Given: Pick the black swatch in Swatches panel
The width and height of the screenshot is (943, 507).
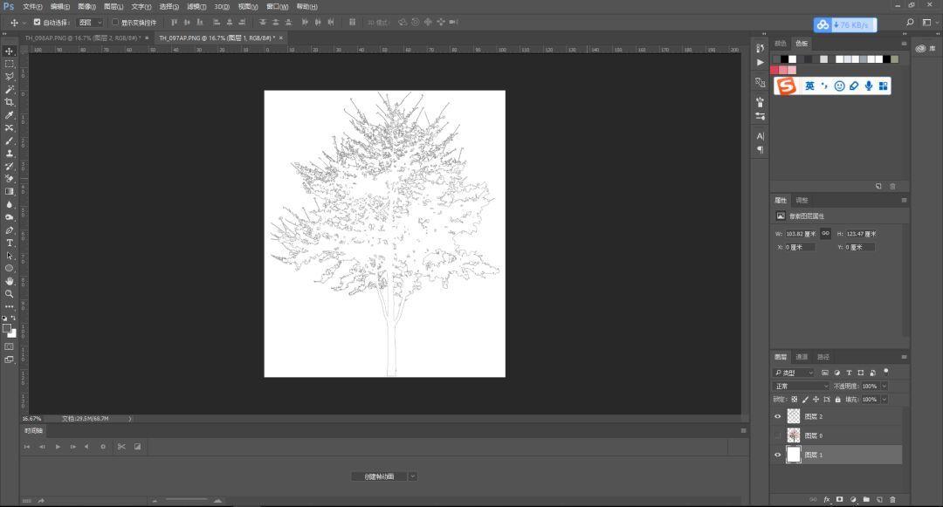Looking at the screenshot, I should [x=784, y=58].
